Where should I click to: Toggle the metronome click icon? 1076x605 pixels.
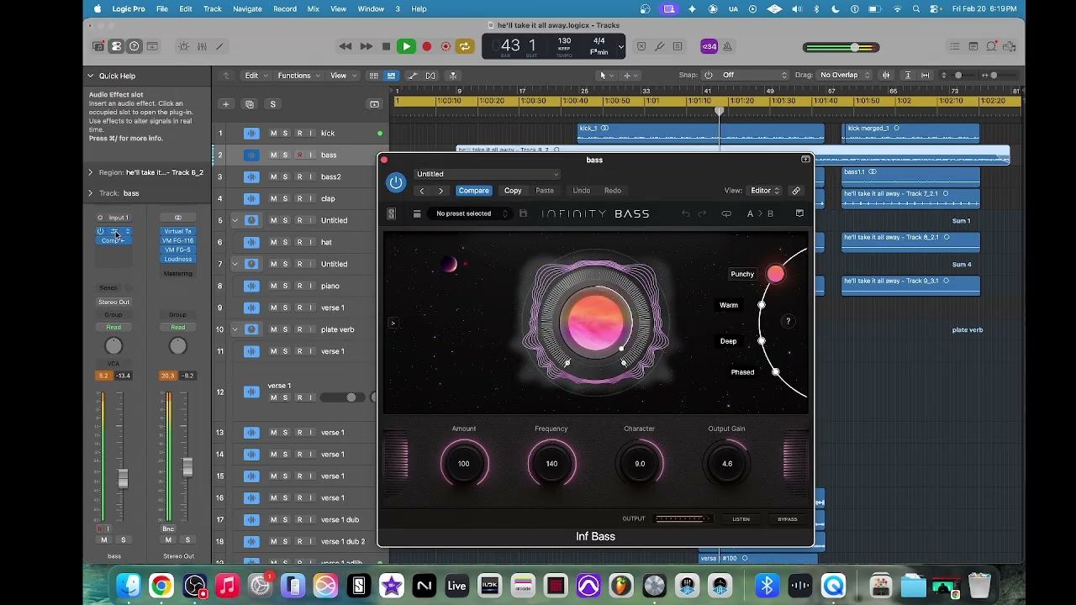(x=728, y=46)
